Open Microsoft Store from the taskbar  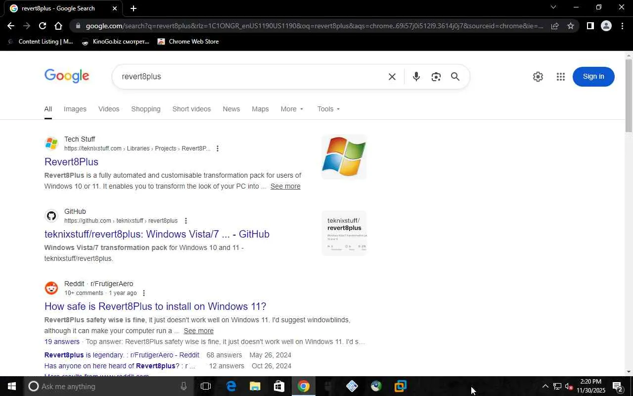coord(279,386)
